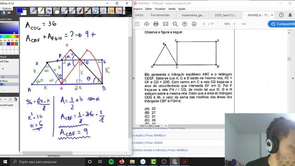Open Spotify from the taskbar

111,162
